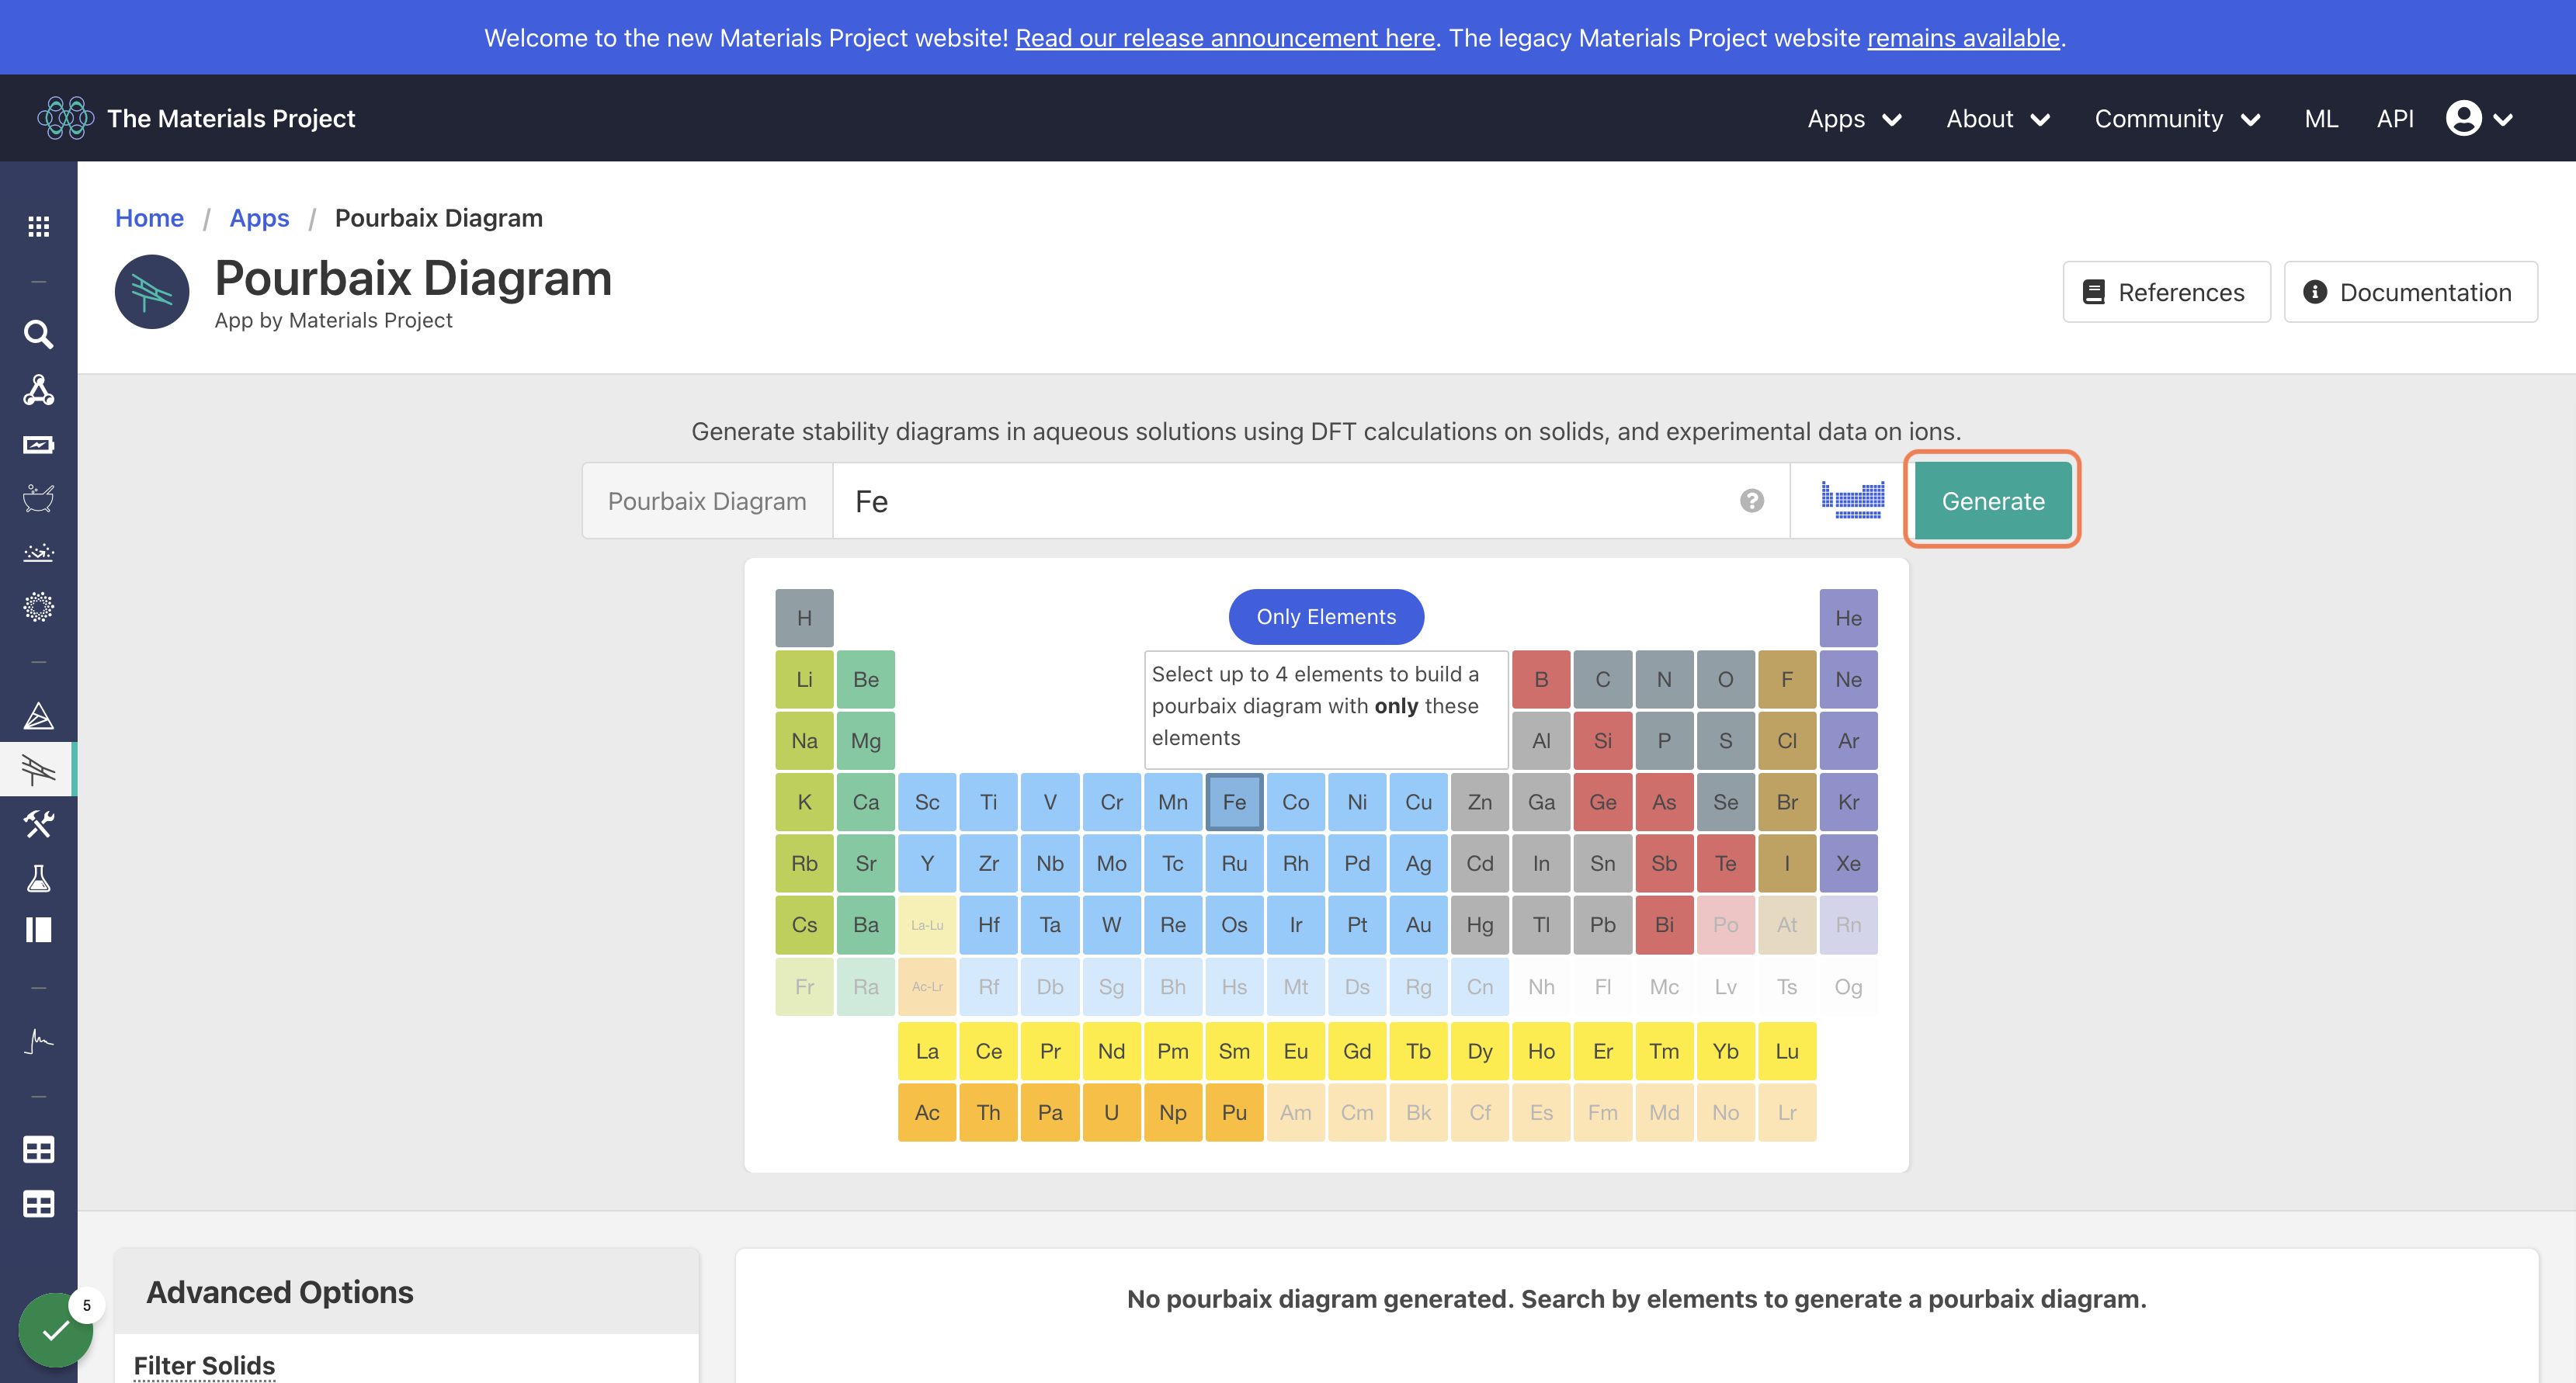This screenshot has height=1383, width=2576.
Task: Click the Filter Solids heading
Action: pos(204,1365)
